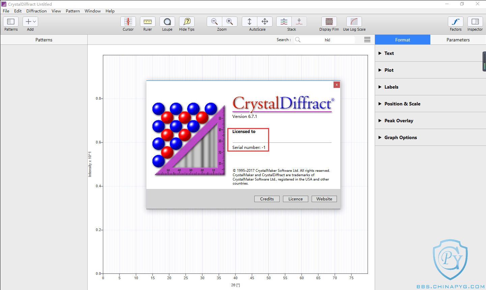
Task: Open the Add pattern plus button
Action: pyautogui.click(x=28, y=22)
